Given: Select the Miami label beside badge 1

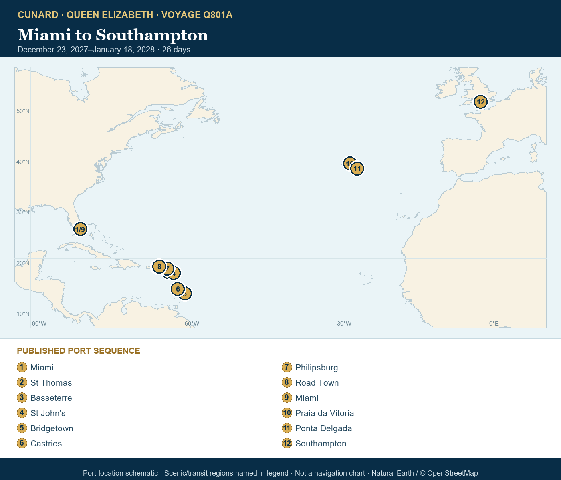Looking at the screenshot, I should tap(42, 368).
